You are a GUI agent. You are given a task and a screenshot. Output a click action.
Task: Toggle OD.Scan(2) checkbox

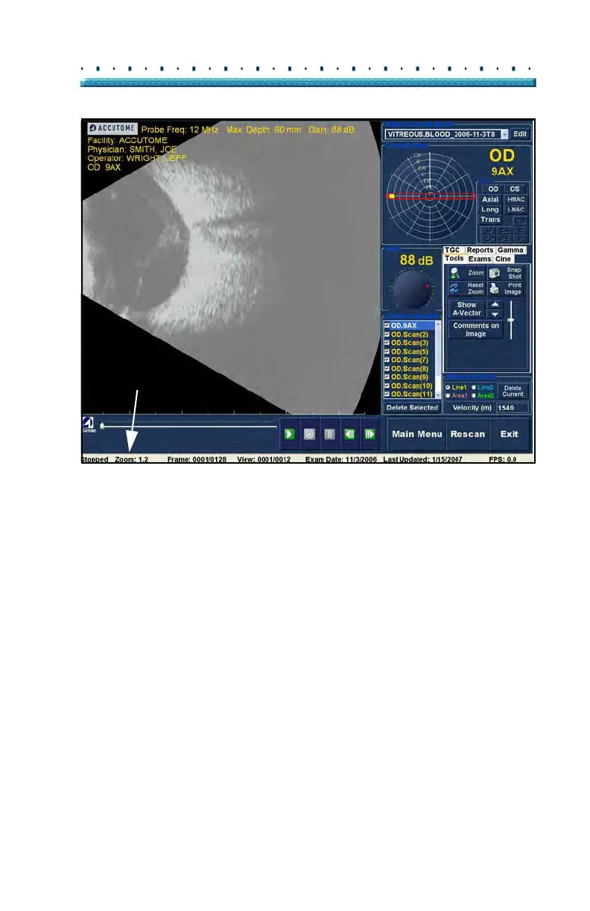[x=387, y=335]
